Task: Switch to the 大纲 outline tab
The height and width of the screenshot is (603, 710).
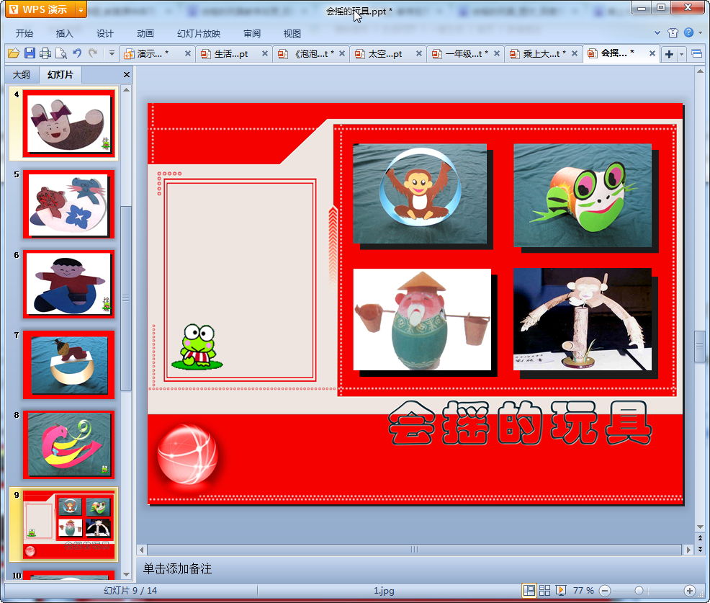Action: pos(22,75)
